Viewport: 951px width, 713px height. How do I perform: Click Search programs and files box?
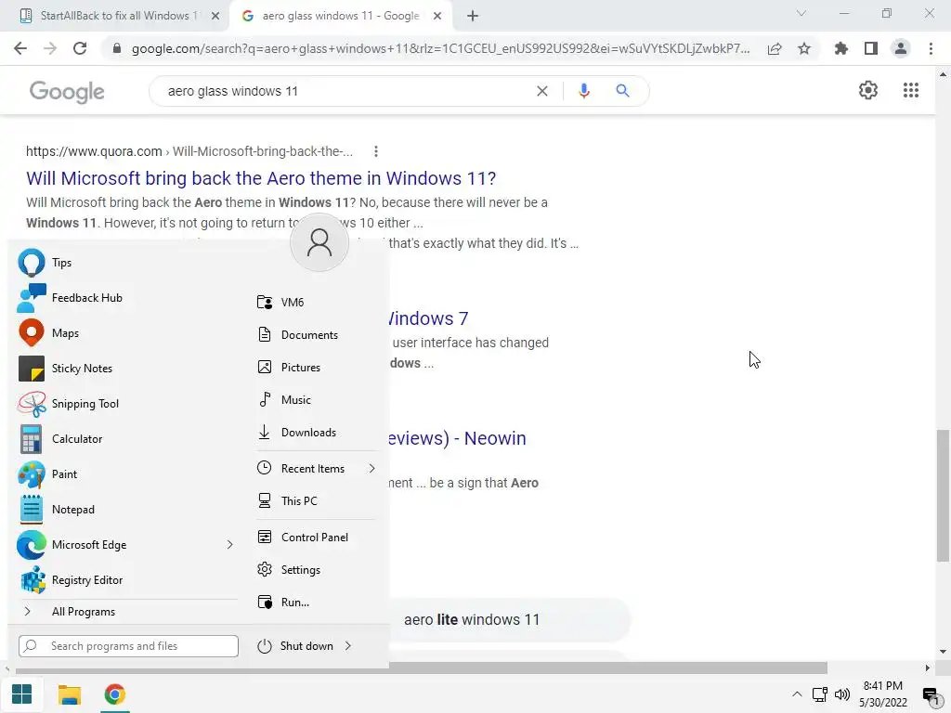pos(128,646)
